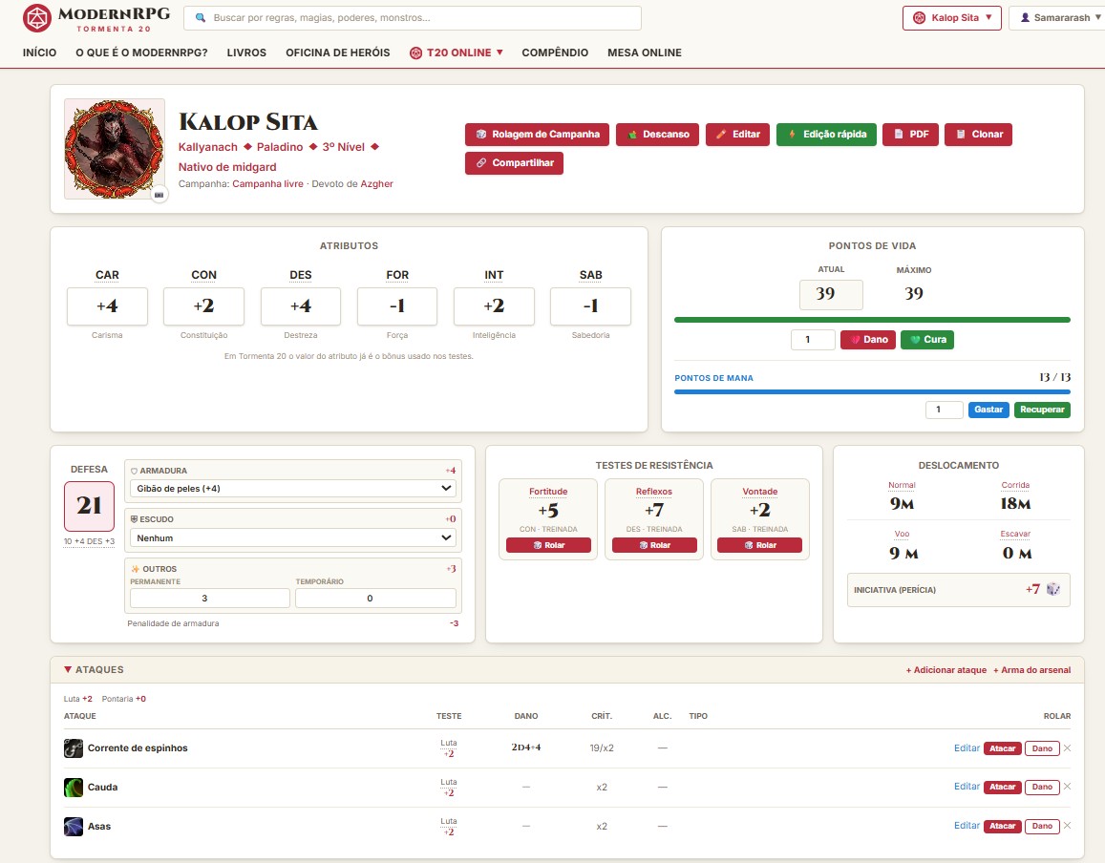Click + Adicionar ataque link

point(946,670)
